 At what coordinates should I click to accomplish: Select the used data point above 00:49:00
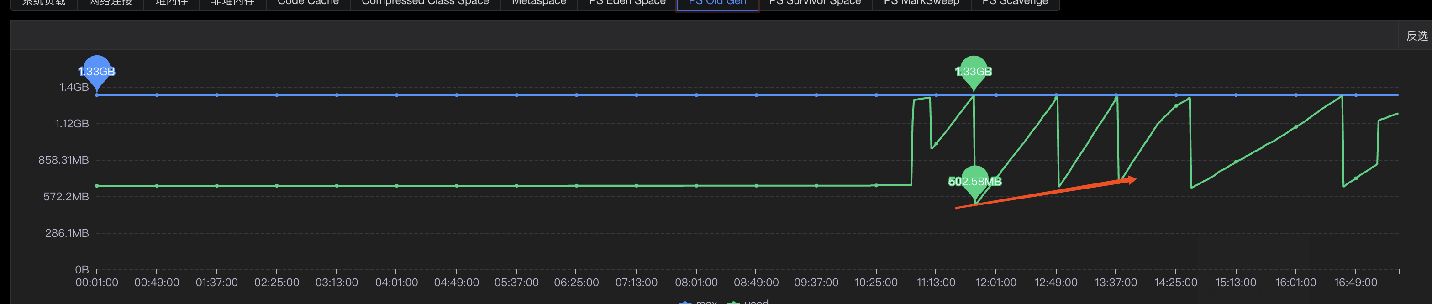(157, 186)
